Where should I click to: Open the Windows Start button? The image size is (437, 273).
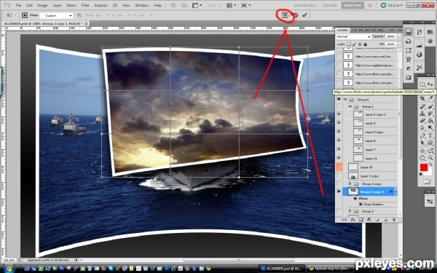coord(9,268)
